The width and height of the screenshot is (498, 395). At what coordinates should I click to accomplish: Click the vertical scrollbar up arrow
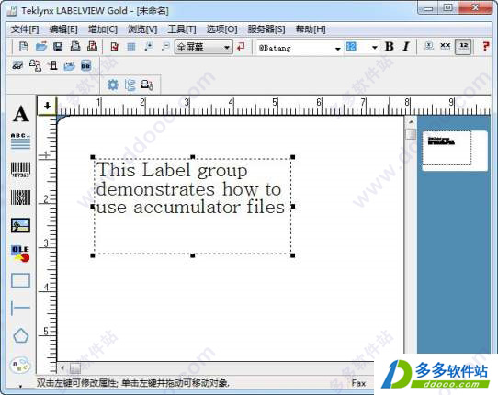click(x=411, y=122)
